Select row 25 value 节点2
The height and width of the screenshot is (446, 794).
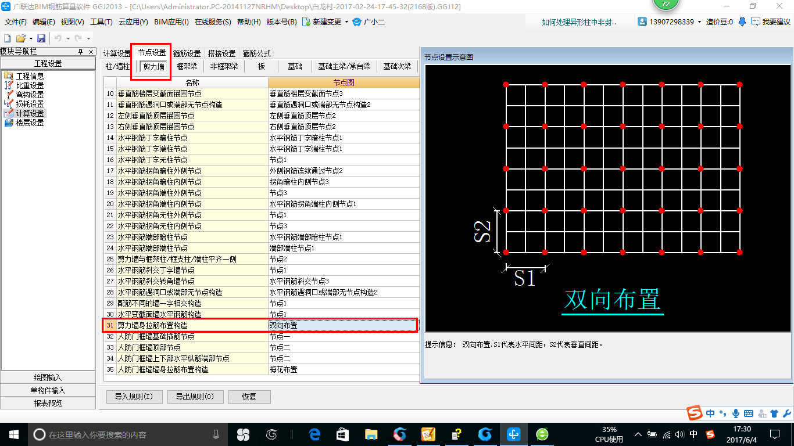tap(344, 259)
